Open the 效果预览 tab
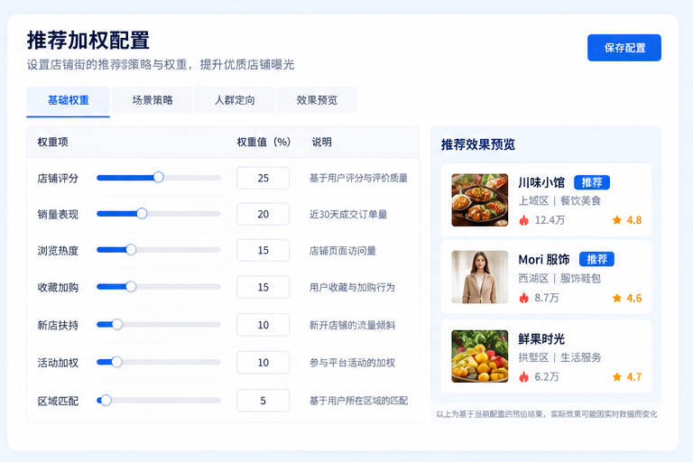 (x=317, y=100)
